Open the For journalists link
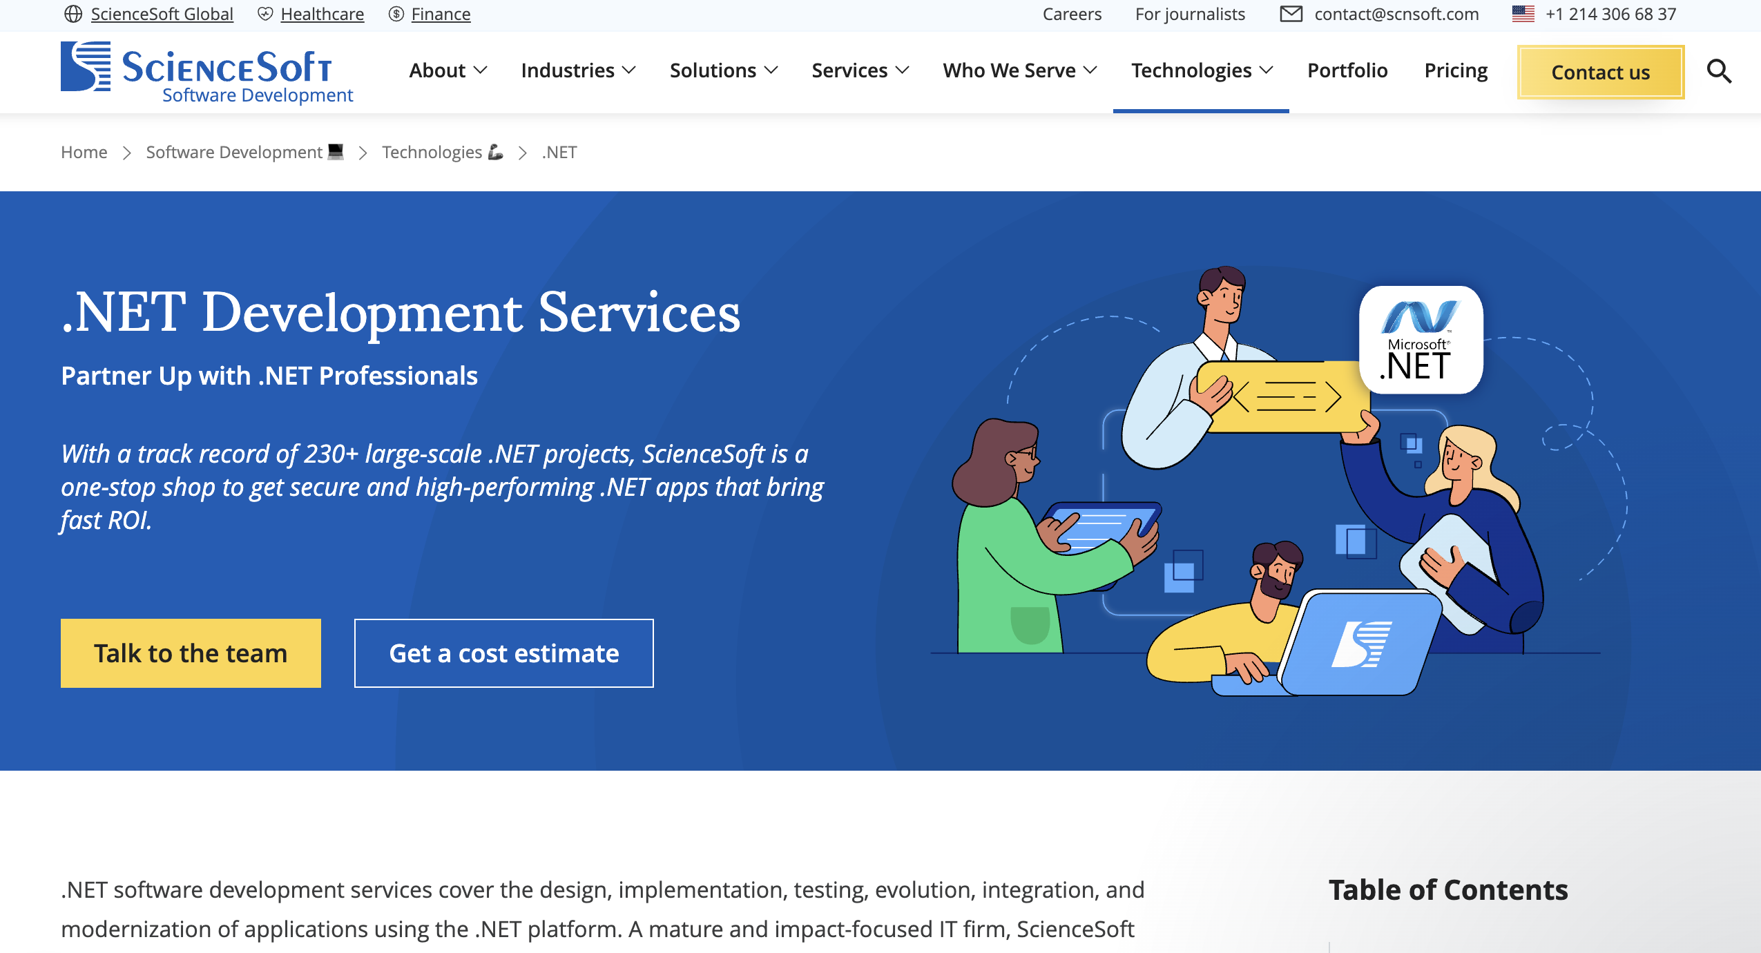This screenshot has width=1761, height=953. click(x=1190, y=14)
